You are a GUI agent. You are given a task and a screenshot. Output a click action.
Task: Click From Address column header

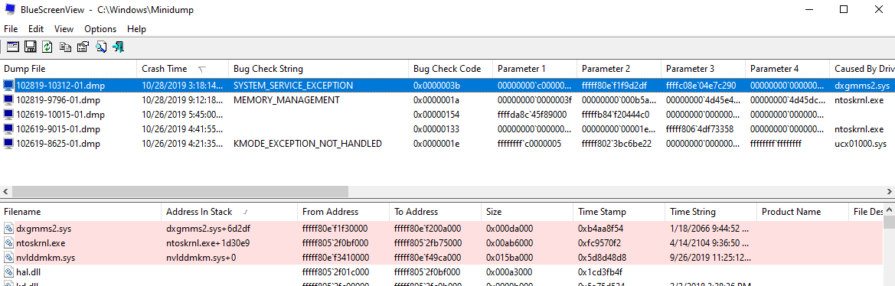click(x=345, y=212)
